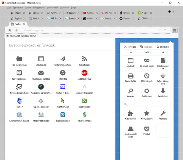Screen dimensions: 183x160
Task: Click the Beállítások gear icon
Action: coord(147,91)
